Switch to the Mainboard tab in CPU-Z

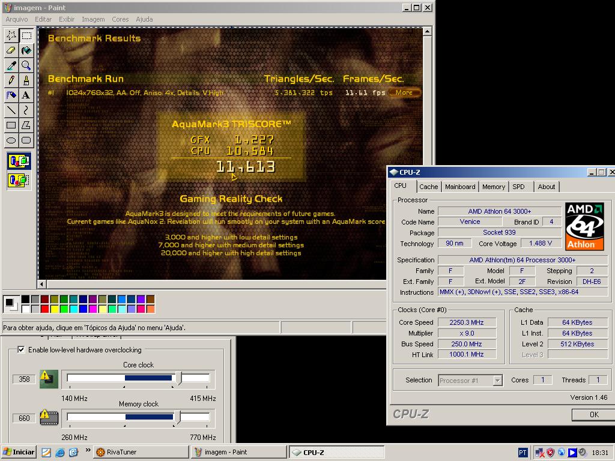[x=460, y=187]
